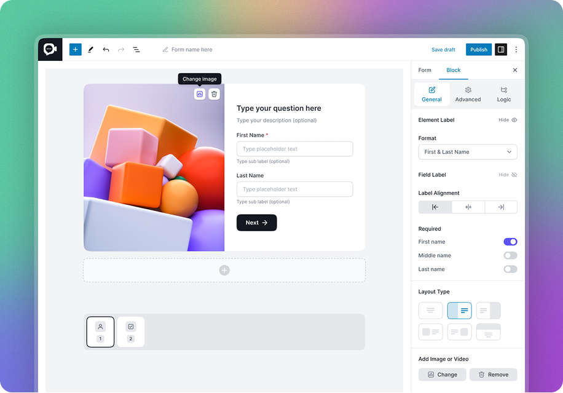The height and width of the screenshot is (393, 563).
Task: Click the First Name placeholder input
Action: tap(295, 149)
